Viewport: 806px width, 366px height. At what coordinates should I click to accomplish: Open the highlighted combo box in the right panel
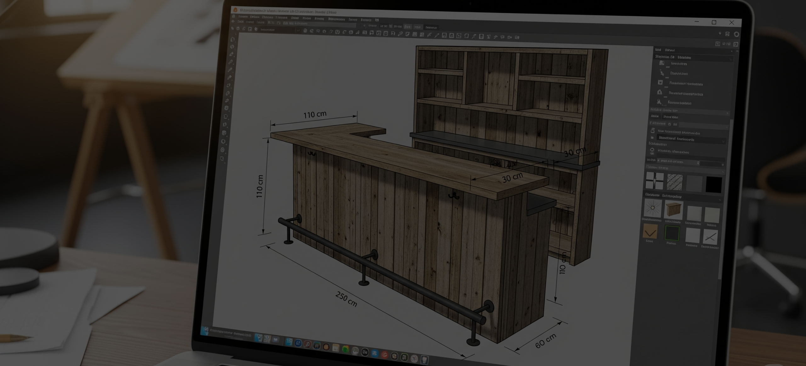coord(691,139)
